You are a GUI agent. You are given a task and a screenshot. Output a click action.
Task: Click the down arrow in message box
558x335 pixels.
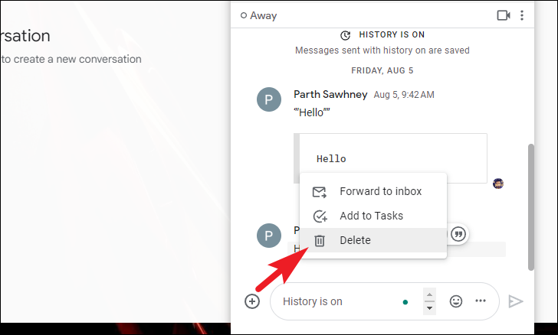click(x=429, y=308)
